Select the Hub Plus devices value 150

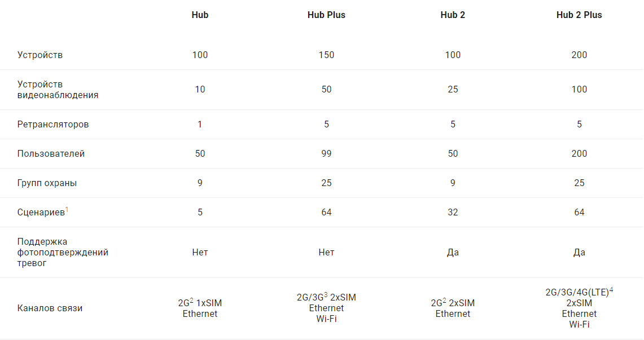click(326, 55)
